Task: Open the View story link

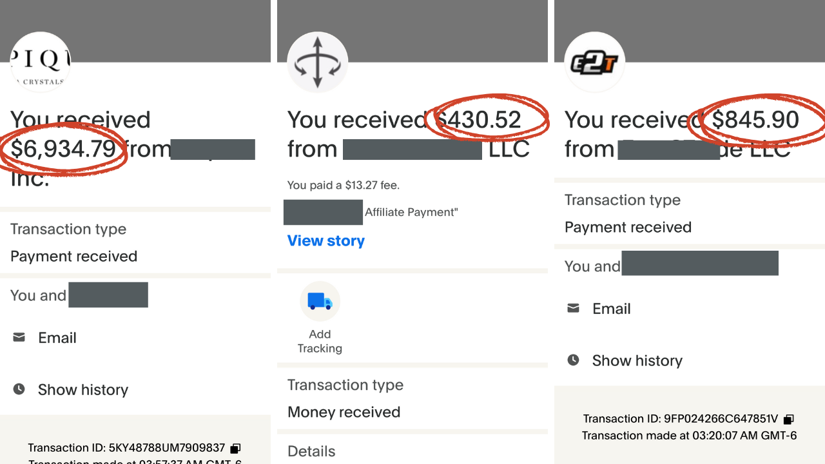Action: 326,240
